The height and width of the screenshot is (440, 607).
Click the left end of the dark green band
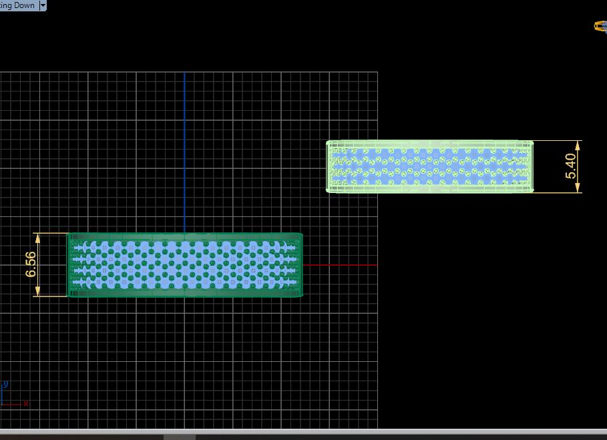pos(71,264)
